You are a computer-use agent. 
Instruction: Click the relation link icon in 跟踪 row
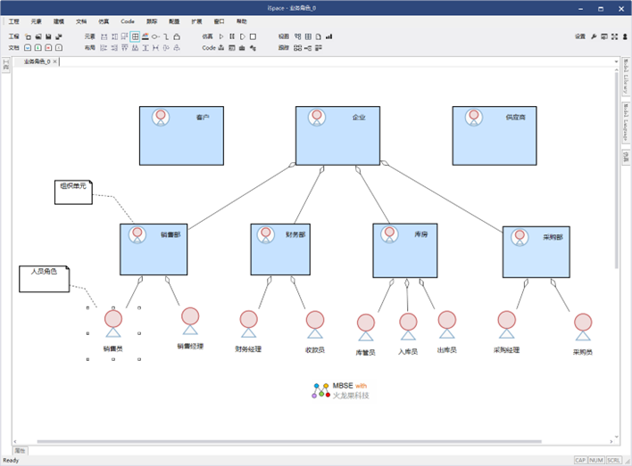tap(308, 47)
